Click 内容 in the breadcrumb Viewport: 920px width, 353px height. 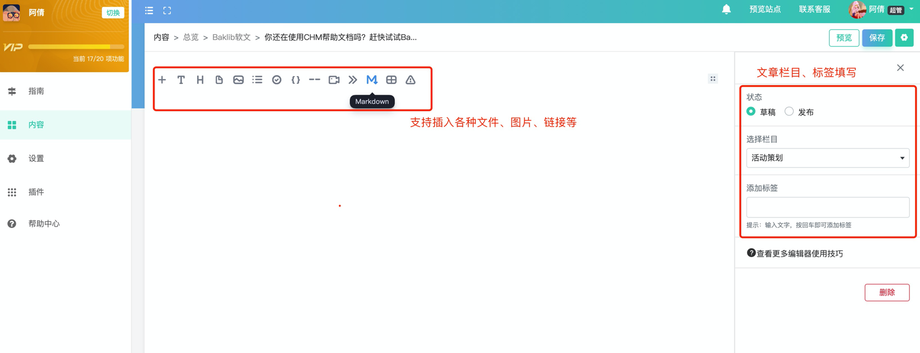[161, 38]
